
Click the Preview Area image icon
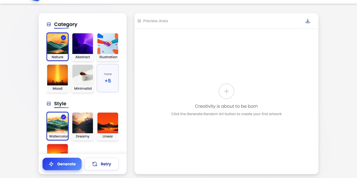[x=139, y=21]
